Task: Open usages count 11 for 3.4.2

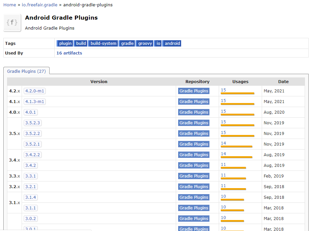Action: tap(223, 165)
